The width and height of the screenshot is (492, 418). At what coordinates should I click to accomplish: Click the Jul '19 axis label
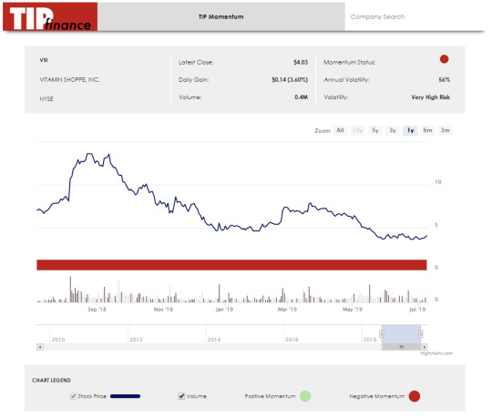click(417, 310)
